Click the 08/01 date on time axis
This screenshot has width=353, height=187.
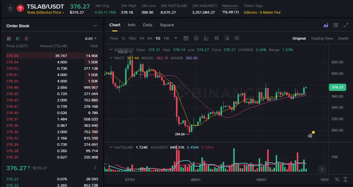tap(196, 180)
